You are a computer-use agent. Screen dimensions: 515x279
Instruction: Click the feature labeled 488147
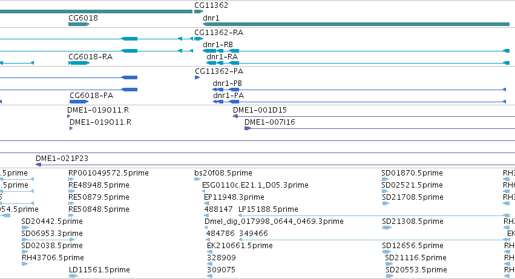tap(206, 215)
